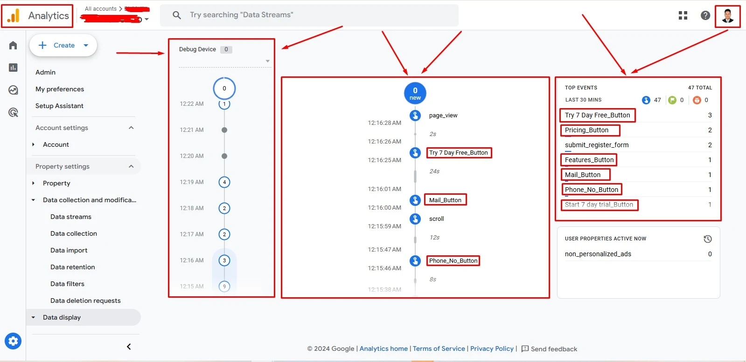The image size is (746, 362).
Task: Click the Admin gear icon at bottom left
Action: tap(13, 341)
